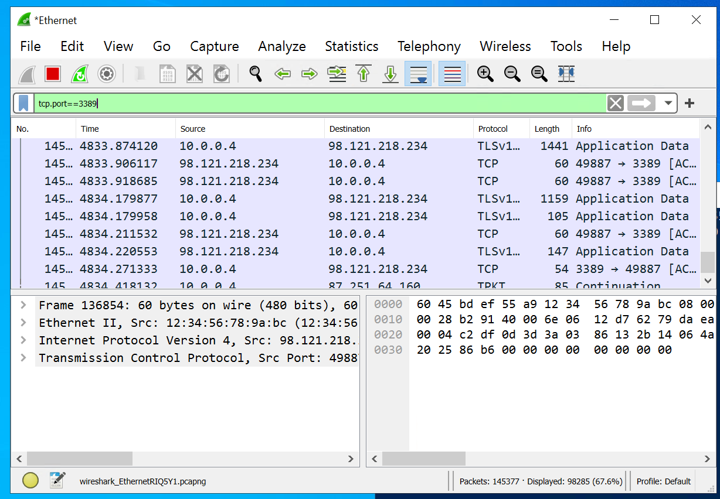
Task: Open capture options
Action: (107, 74)
